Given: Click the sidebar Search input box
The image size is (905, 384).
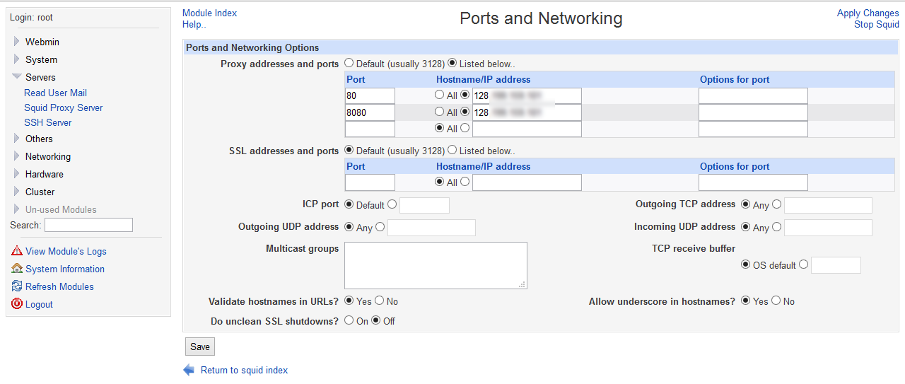Looking at the screenshot, I should coord(88,225).
